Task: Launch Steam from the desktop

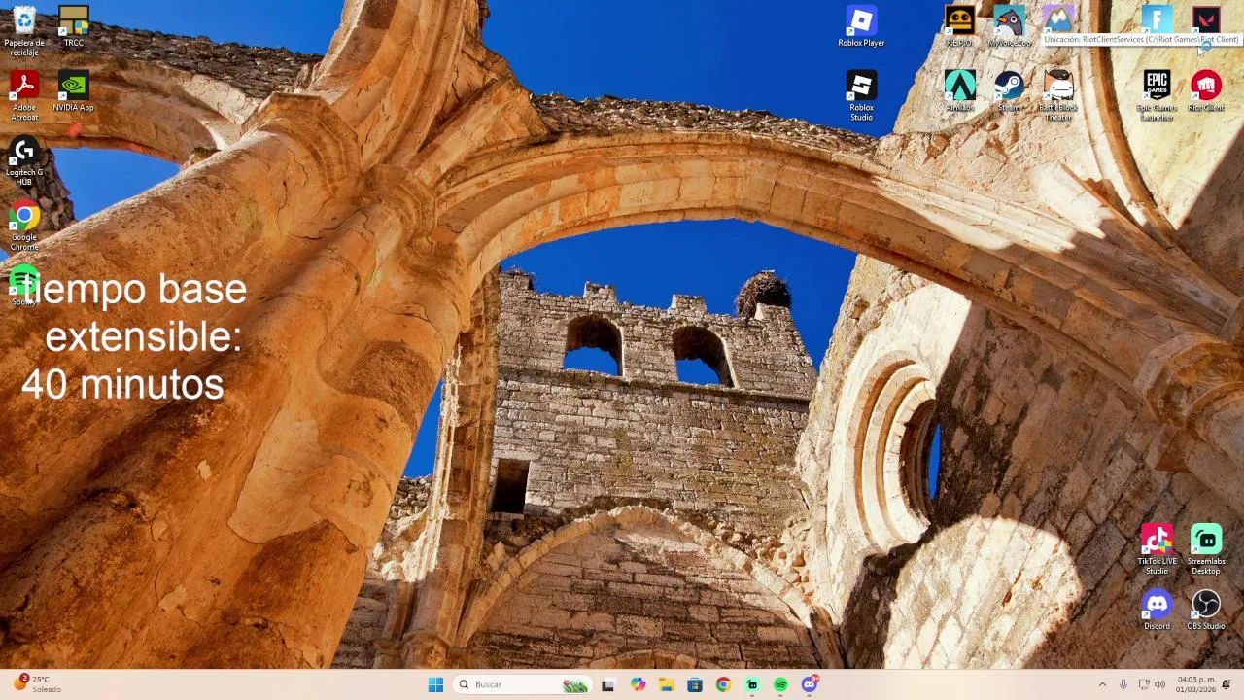Action: point(1009,91)
